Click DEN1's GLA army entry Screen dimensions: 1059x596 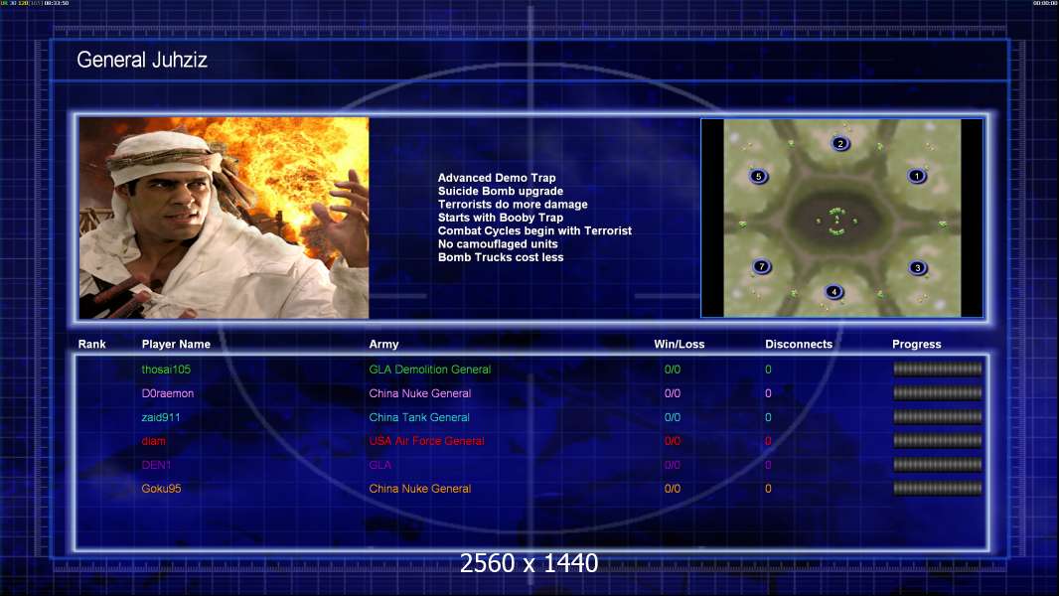point(380,465)
